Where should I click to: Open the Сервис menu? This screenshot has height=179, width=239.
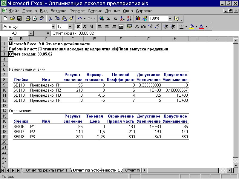[95, 11]
